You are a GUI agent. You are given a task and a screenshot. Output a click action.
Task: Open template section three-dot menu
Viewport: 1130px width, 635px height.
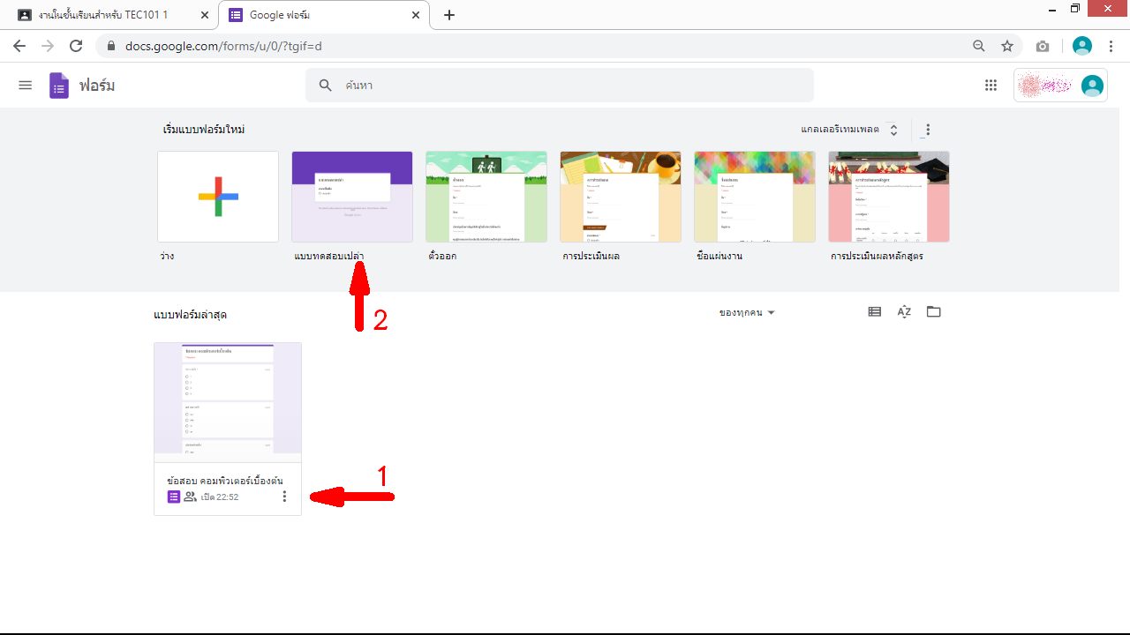coord(927,130)
